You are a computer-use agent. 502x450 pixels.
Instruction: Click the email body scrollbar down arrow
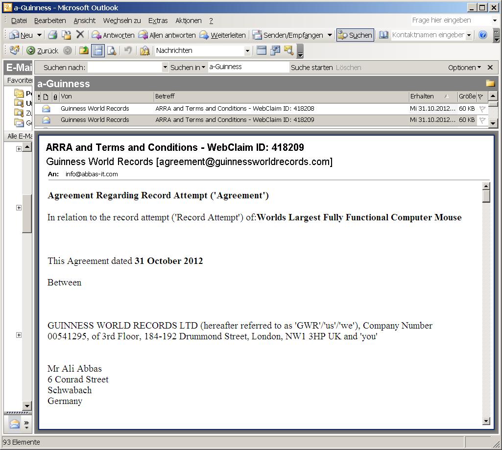click(486, 421)
